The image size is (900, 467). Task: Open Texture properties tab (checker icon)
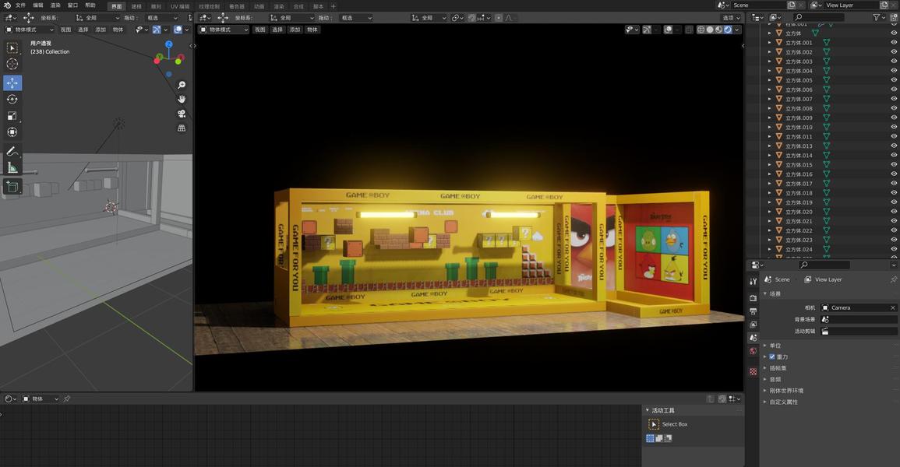point(753,371)
